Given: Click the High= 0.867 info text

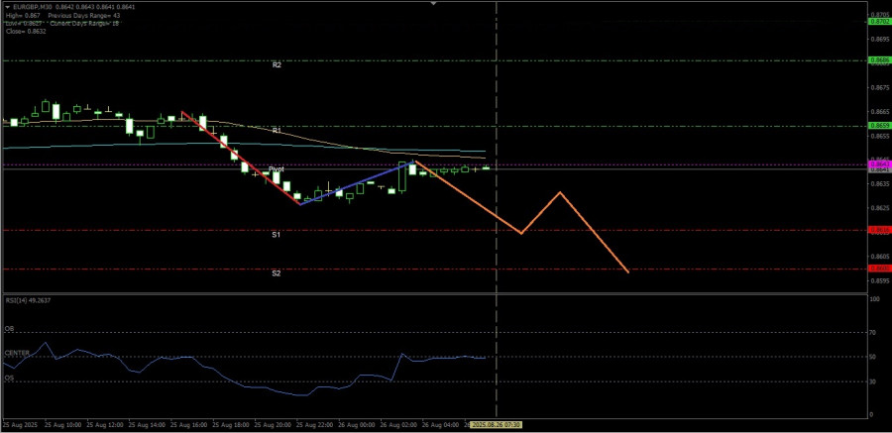Looking at the screenshot, I should (23, 16).
